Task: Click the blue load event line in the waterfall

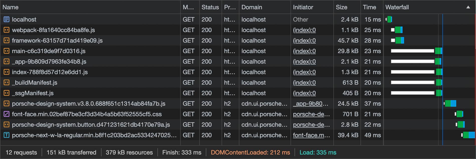Action: 443,75
